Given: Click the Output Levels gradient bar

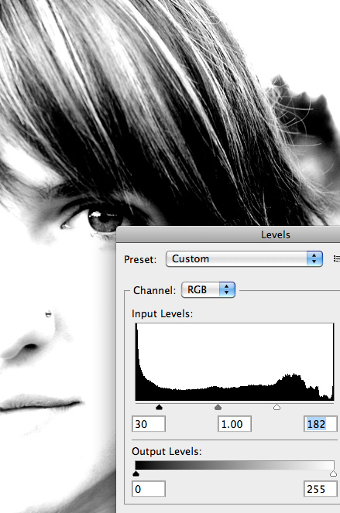Looking at the screenshot, I should tap(235, 466).
